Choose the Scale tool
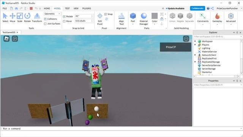Image resolution: width=243 pixels, height=137 pixels. 20,18
